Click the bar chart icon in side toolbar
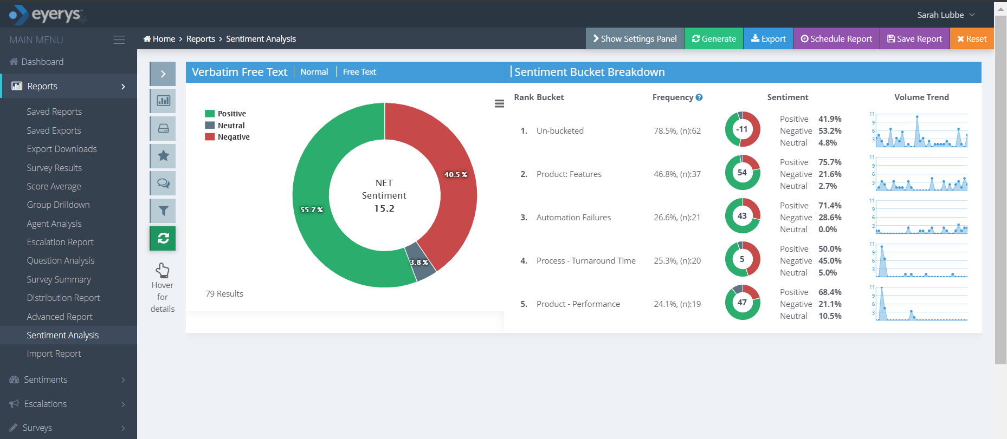Viewport: 1007px width, 439px height. (x=163, y=101)
